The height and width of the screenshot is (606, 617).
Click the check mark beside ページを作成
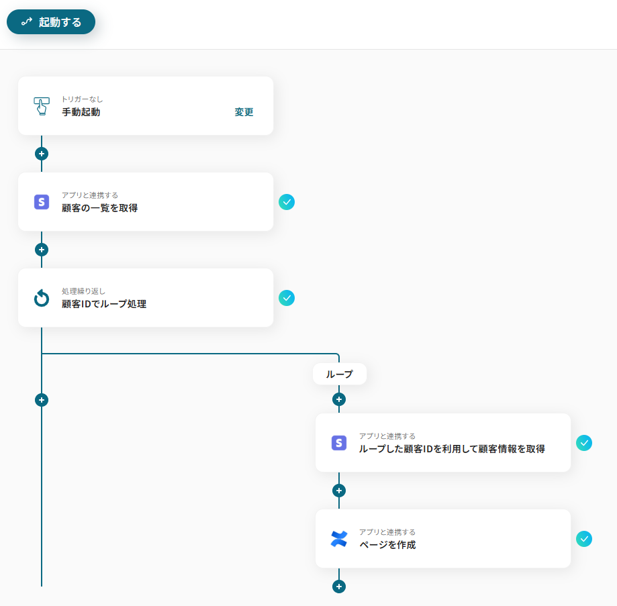point(584,539)
